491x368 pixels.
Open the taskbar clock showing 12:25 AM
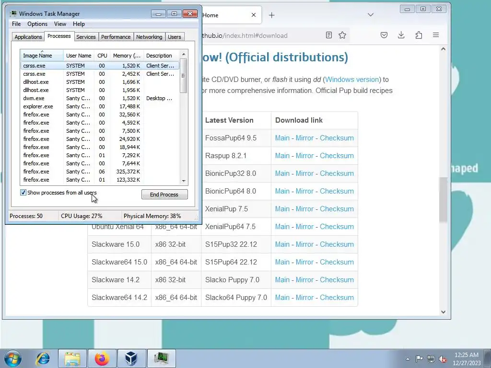pos(467,359)
